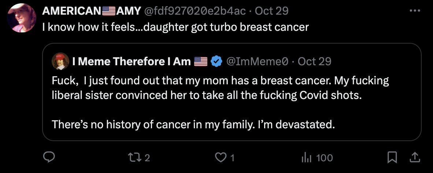The image size is (433, 173).
Task: Click the Oct 29 timestamp beside Amy's handle
Action: tap(271, 11)
